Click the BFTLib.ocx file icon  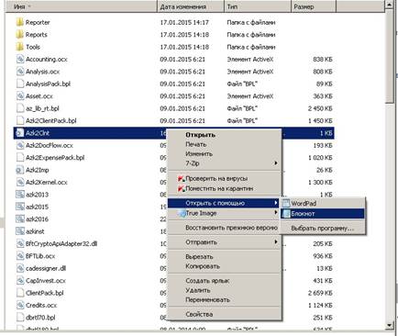click(x=20, y=256)
